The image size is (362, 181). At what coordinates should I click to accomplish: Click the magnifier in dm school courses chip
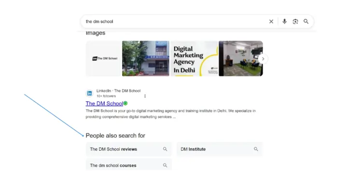point(165,165)
